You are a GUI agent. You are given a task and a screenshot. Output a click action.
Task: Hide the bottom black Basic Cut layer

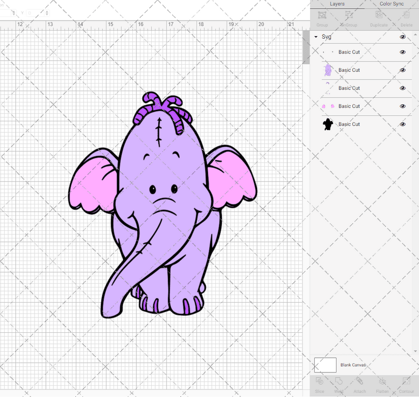(402, 124)
